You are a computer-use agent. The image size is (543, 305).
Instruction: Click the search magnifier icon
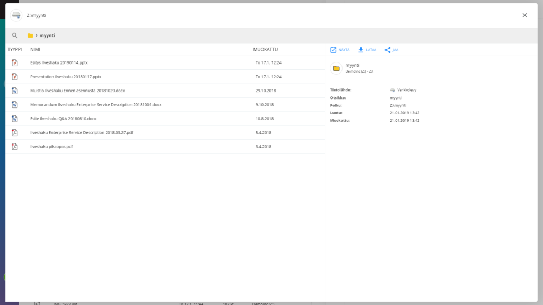[15, 35]
